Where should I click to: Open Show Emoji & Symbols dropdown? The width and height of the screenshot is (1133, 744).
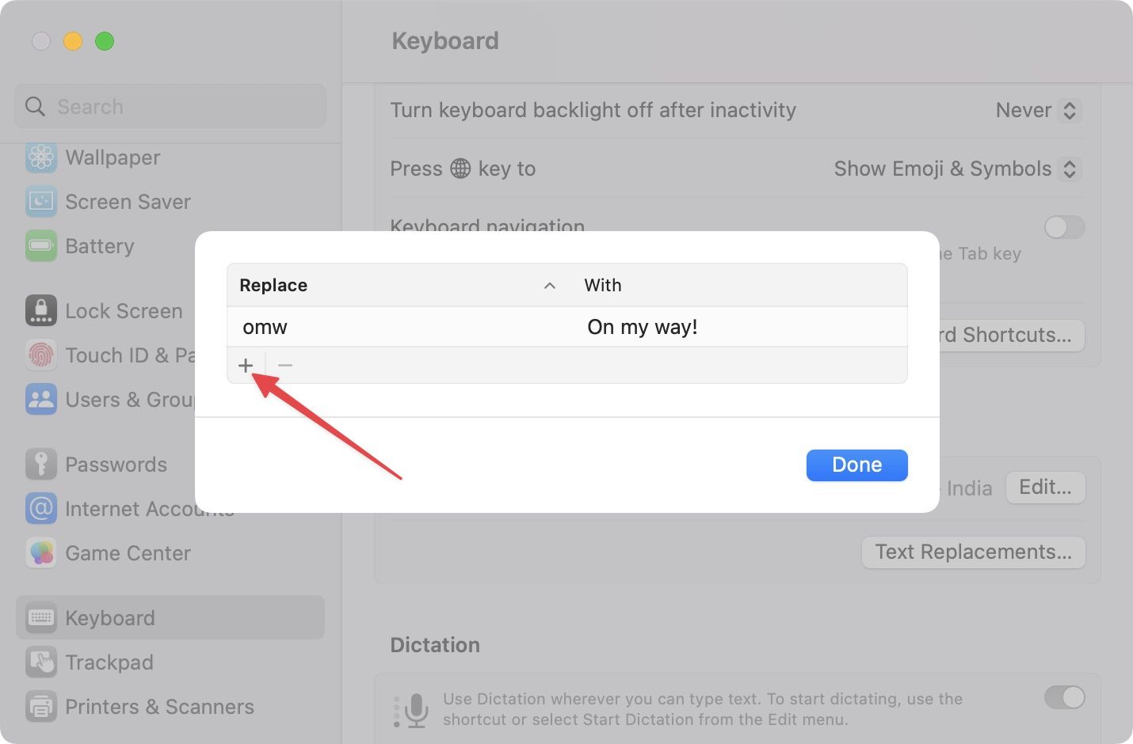(956, 169)
